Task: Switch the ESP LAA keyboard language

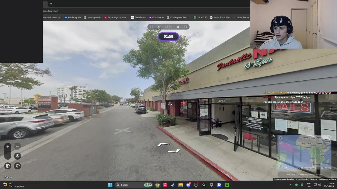Action: [x=309, y=185]
